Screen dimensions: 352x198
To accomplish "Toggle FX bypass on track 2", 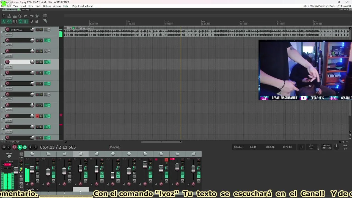I will 49,40.
